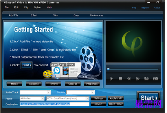Click the Help link at top right

(134, 8)
